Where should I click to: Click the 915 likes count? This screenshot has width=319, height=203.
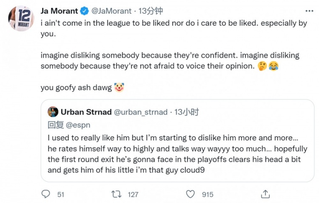[208, 194]
